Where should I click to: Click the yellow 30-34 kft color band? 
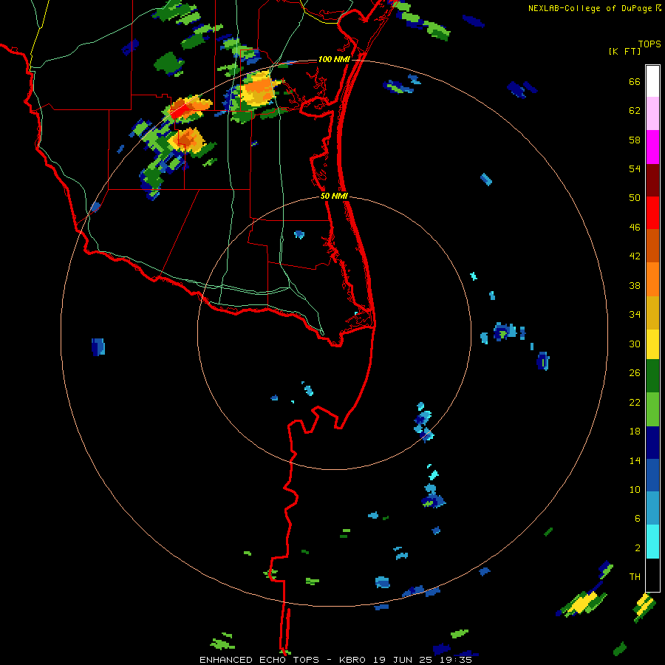point(652,344)
